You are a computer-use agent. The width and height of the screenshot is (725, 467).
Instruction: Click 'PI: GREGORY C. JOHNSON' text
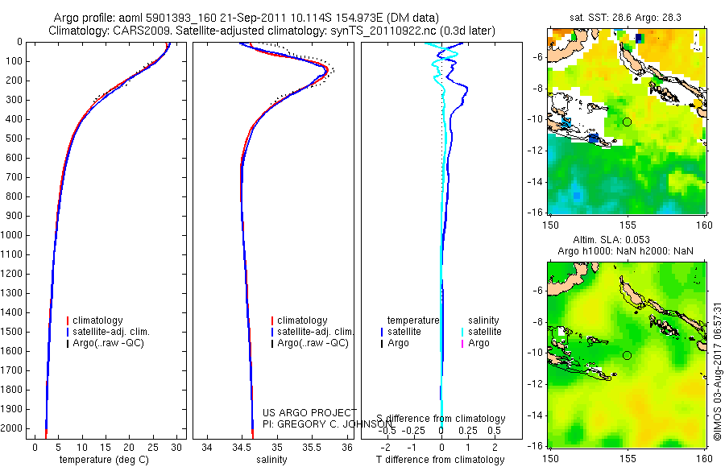coord(328,424)
